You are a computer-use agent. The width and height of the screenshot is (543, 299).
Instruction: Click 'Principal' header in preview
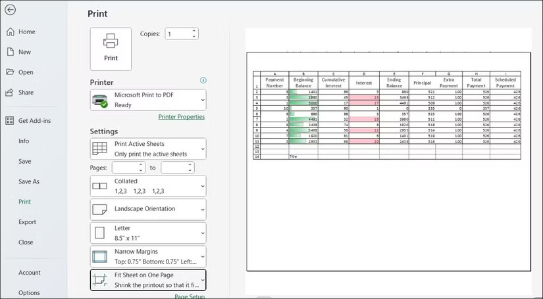422,83
